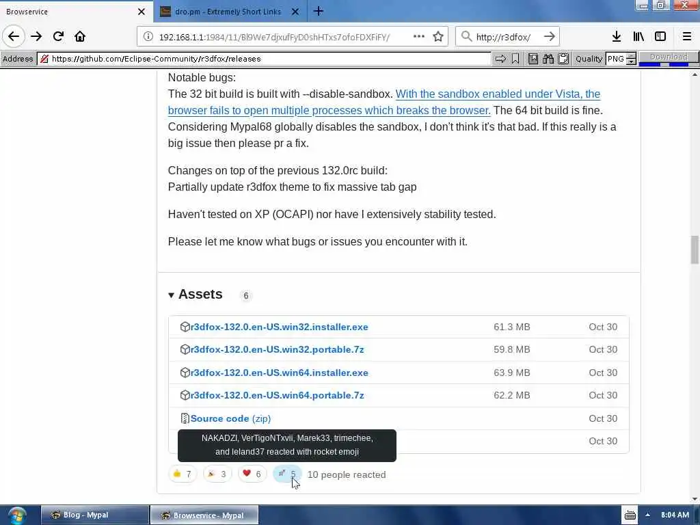Click the Browservice clipboard icon
Viewport: 700px width, 525px height.
pos(563,59)
